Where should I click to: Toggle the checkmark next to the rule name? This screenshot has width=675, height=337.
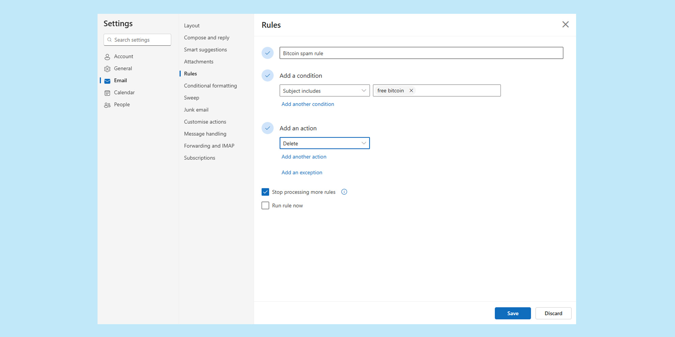pyautogui.click(x=268, y=53)
